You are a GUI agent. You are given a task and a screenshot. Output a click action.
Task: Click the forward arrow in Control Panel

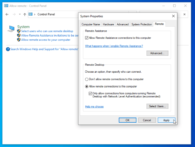[x=14, y=14]
